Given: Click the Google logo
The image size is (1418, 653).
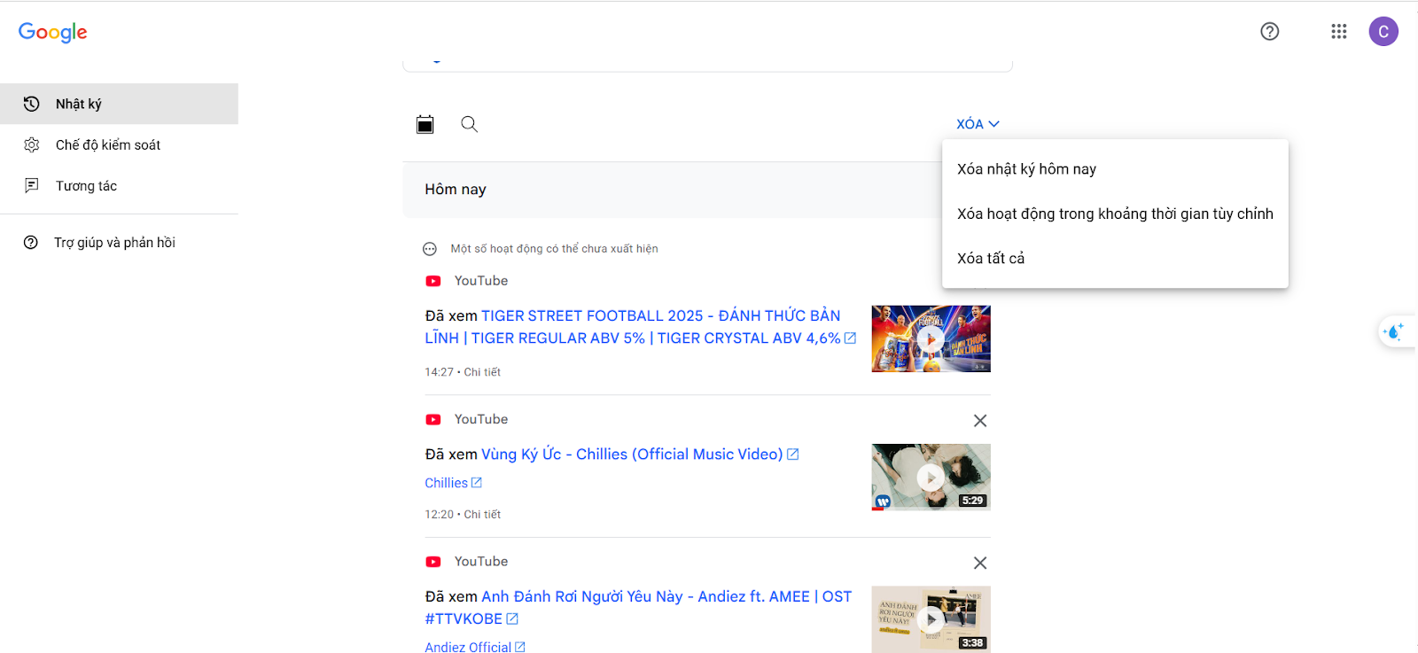Looking at the screenshot, I should click(x=53, y=33).
